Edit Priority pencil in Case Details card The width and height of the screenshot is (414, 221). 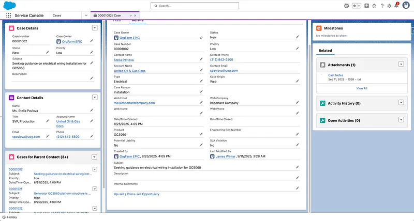click(92, 52)
